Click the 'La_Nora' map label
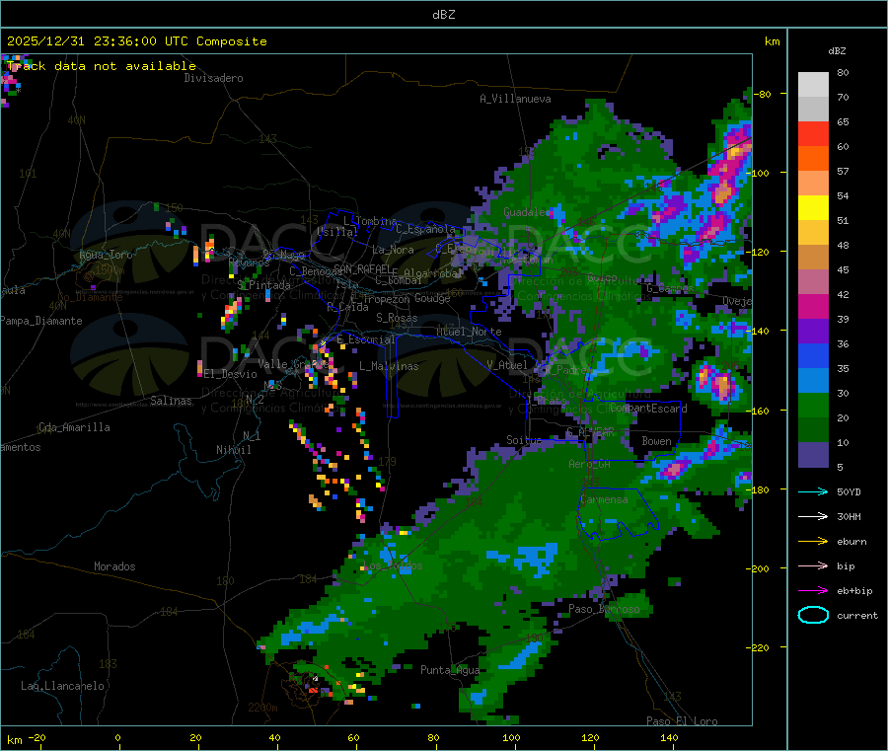 coord(393,250)
